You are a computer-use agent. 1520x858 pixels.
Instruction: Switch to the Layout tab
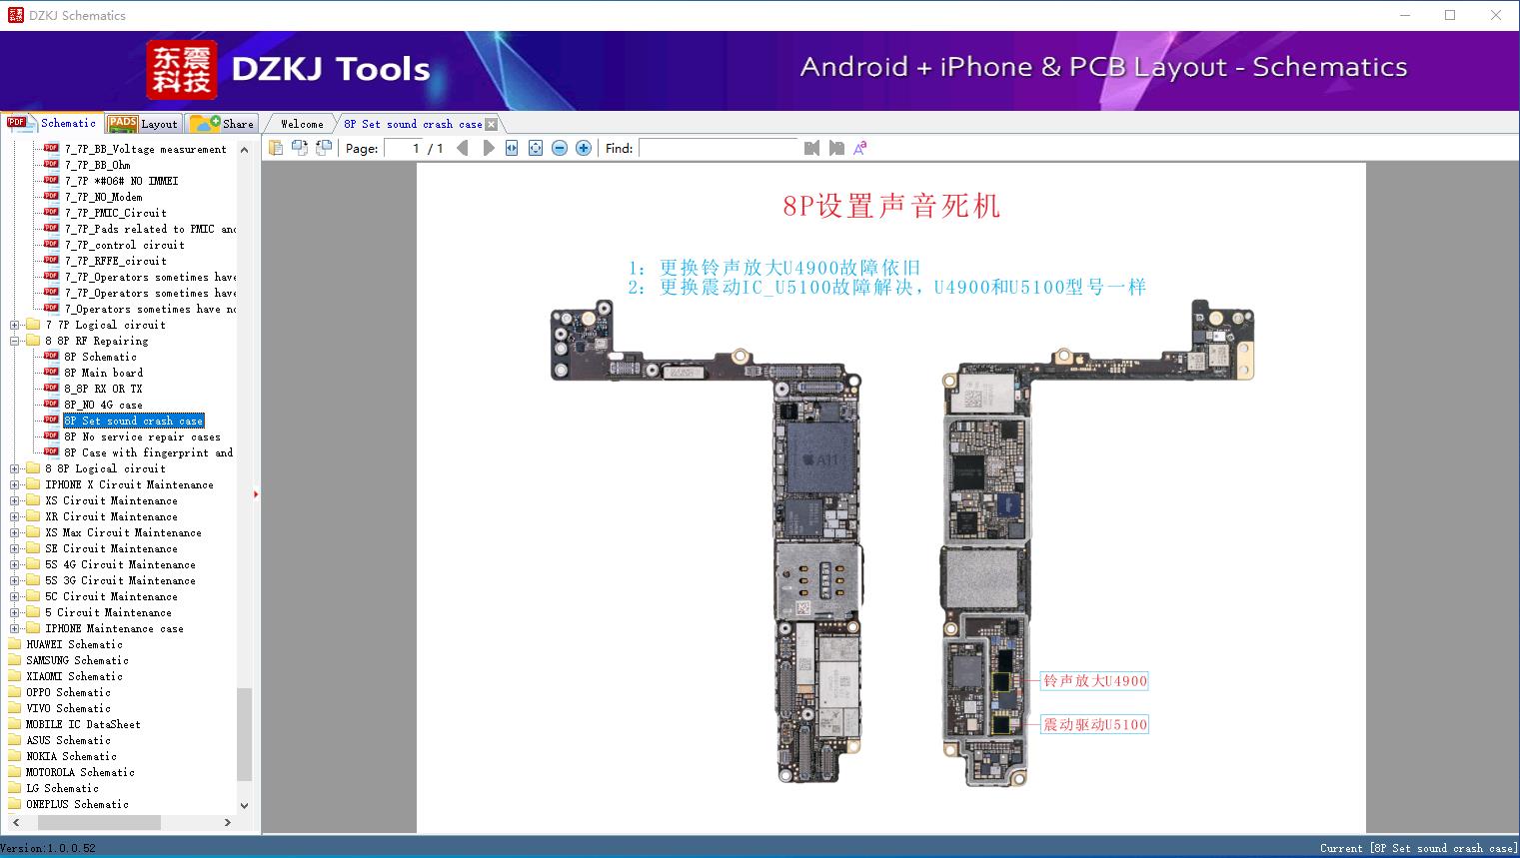[x=143, y=124]
